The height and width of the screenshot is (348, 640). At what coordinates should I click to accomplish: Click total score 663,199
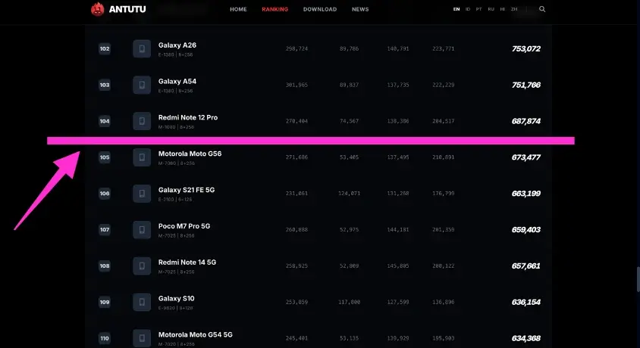pyautogui.click(x=526, y=194)
